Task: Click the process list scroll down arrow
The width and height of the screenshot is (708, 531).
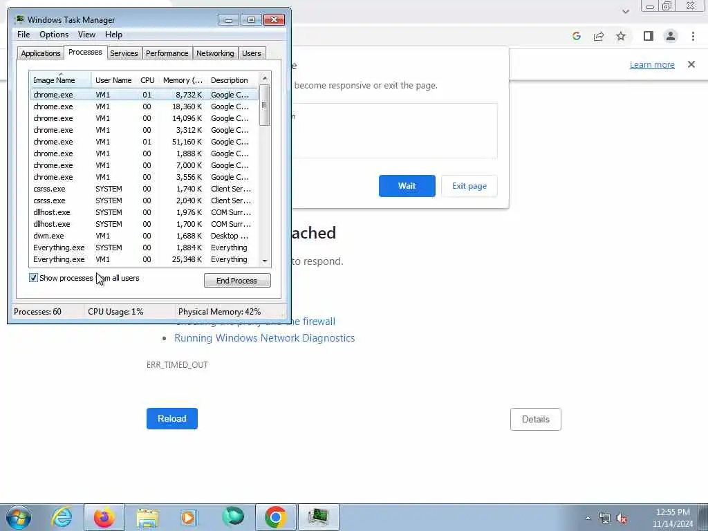Action: coord(265,261)
